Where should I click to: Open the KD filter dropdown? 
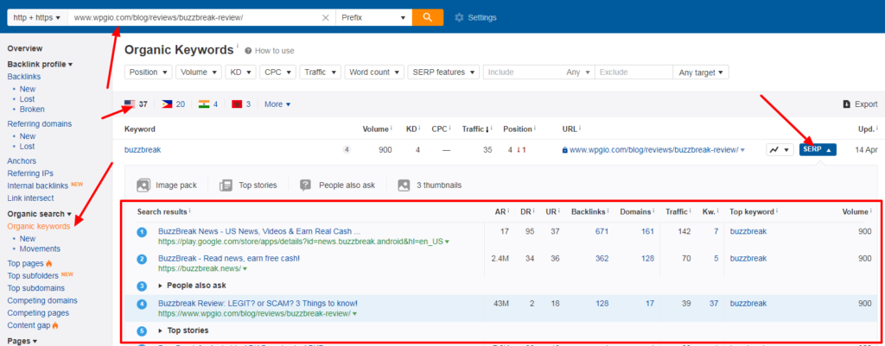point(241,72)
